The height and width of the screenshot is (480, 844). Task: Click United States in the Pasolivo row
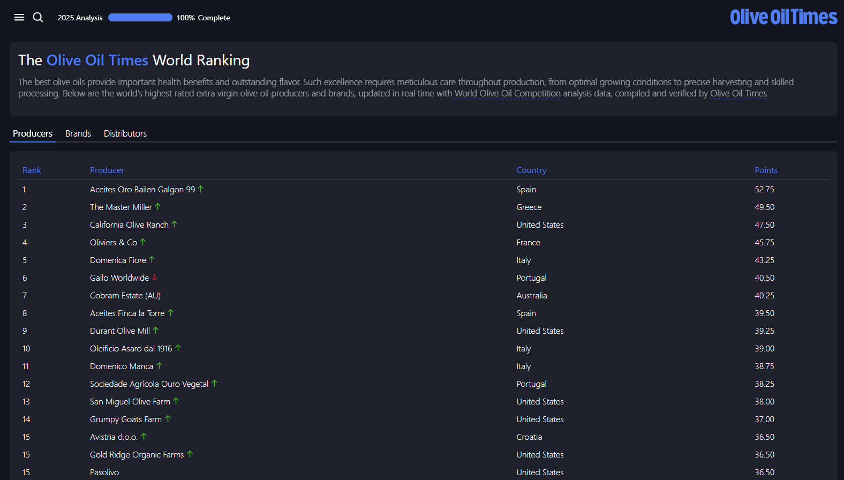coord(540,472)
